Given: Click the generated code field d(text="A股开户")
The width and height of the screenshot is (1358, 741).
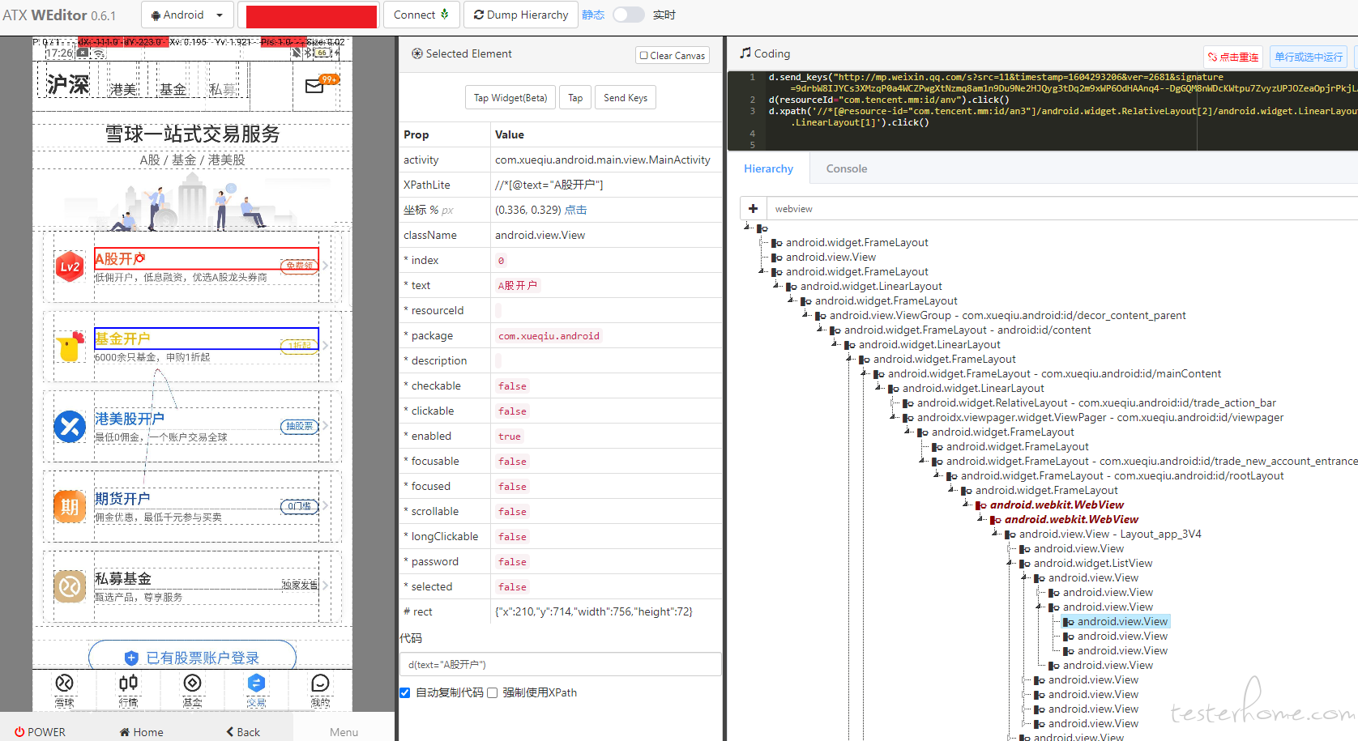Looking at the screenshot, I should pos(561,664).
